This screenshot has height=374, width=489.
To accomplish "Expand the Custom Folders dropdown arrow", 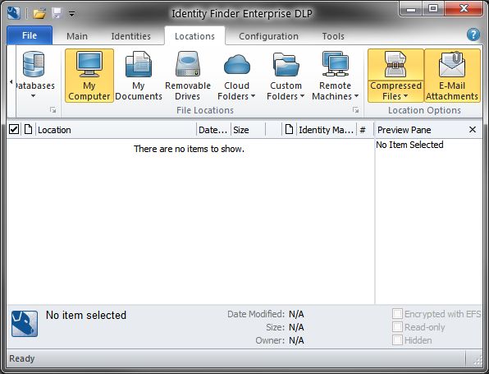I will [302, 96].
